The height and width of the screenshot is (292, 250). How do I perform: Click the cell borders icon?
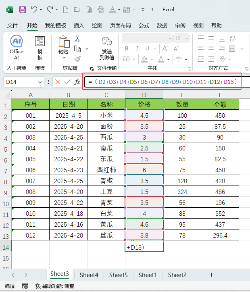click(x=126, y=59)
